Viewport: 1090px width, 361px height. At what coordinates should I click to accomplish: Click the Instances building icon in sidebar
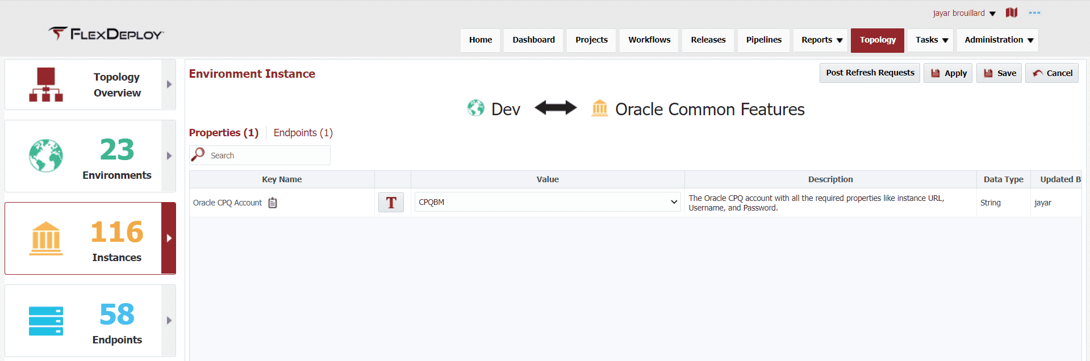click(46, 238)
